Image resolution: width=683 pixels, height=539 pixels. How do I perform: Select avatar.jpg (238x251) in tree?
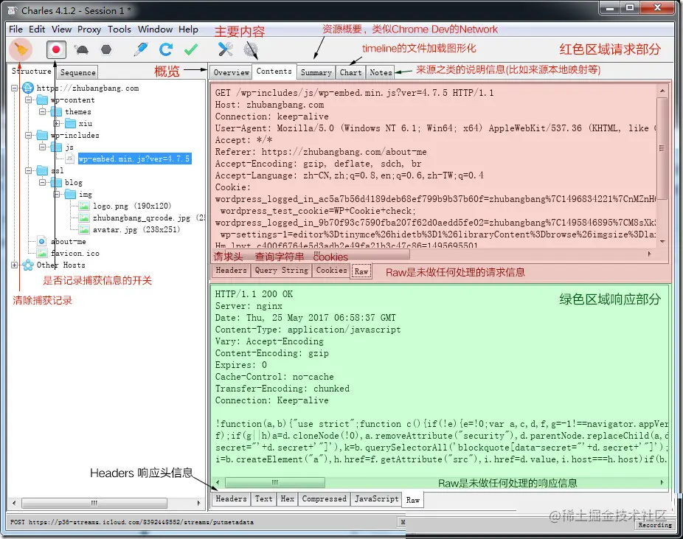(136, 229)
